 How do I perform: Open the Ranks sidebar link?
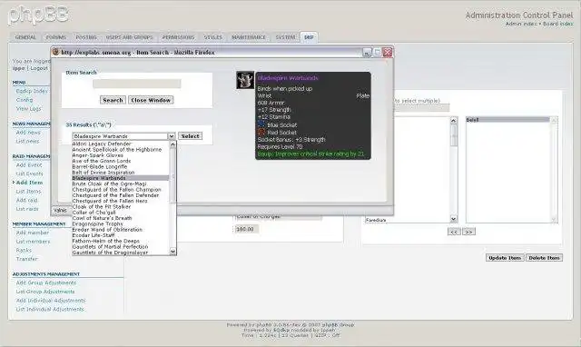pyautogui.click(x=24, y=250)
